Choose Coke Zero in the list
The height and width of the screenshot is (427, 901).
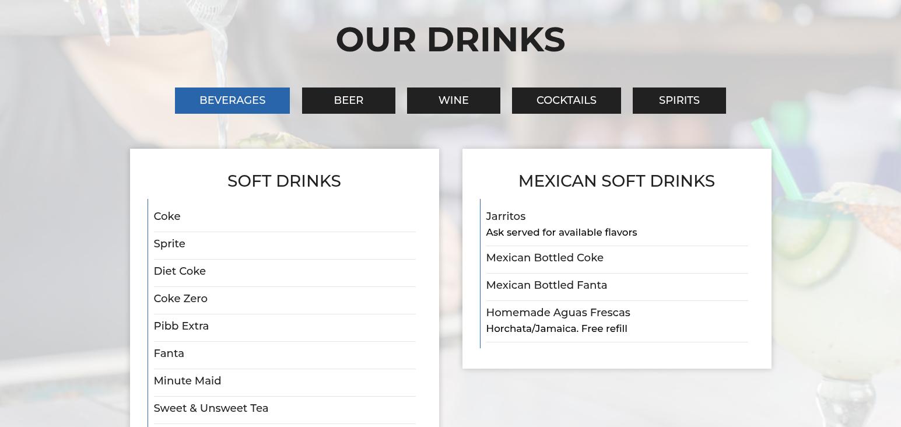coord(180,299)
